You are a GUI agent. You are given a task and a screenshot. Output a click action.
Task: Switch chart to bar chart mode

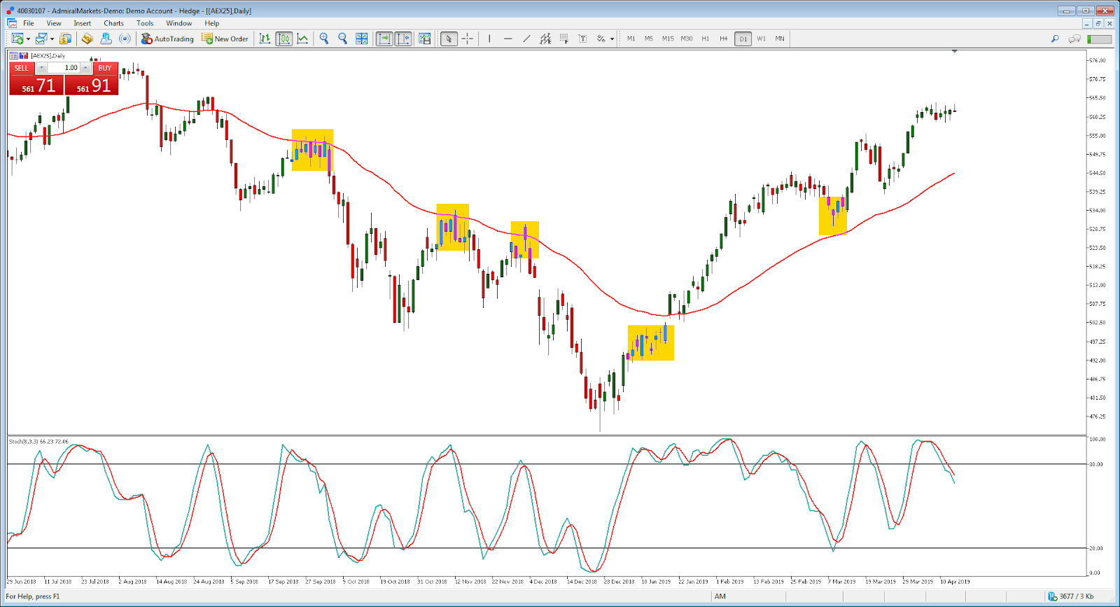[x=265, y=39]
